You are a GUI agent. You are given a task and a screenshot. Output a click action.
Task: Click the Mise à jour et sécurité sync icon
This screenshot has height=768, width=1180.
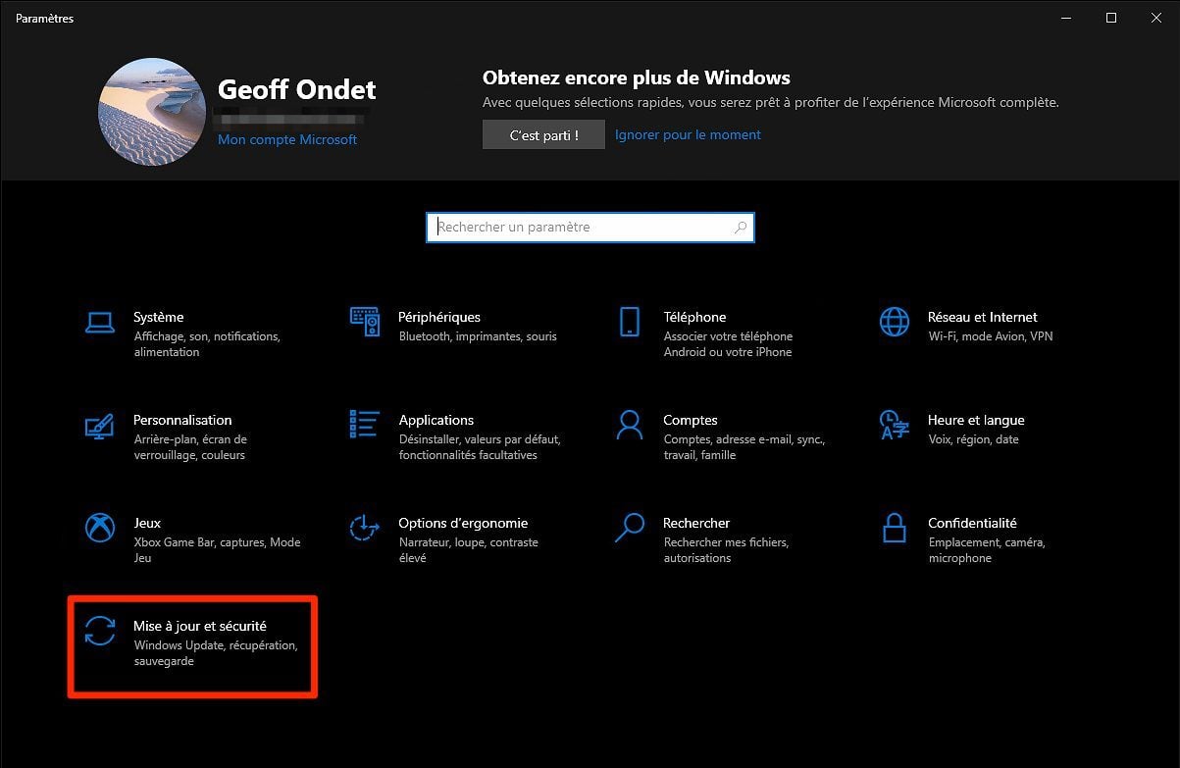point(100,631)
